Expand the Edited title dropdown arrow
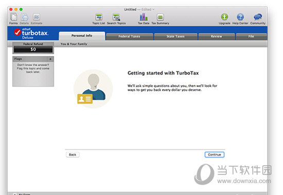 [x=153, y=9]
